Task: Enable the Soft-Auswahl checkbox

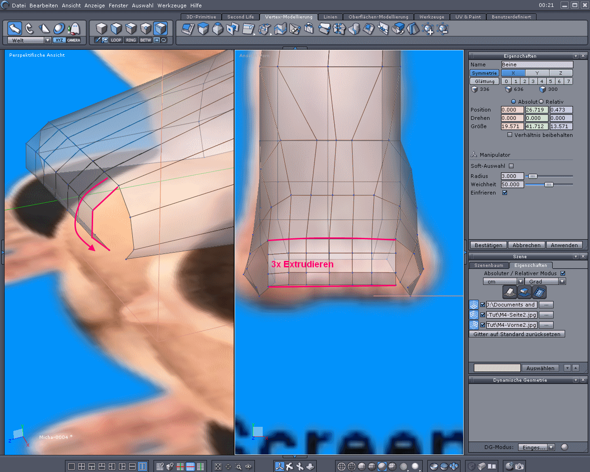Action: coord(511,166)
